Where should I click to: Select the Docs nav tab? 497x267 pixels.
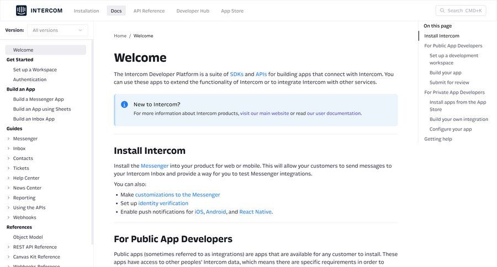tap(116, 11)
